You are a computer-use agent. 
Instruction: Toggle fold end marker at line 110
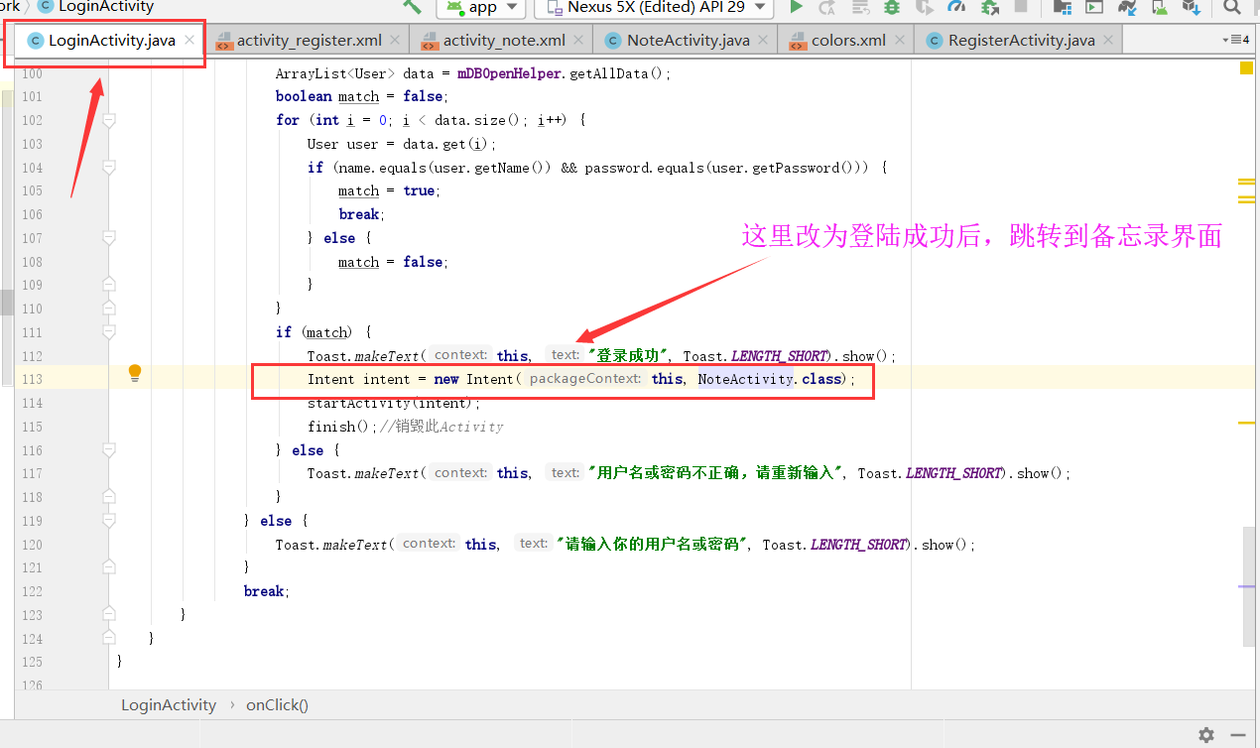point(109,309)
